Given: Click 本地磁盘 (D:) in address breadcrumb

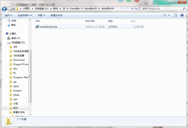Looking at the screenshot, I should pos(42,9).
